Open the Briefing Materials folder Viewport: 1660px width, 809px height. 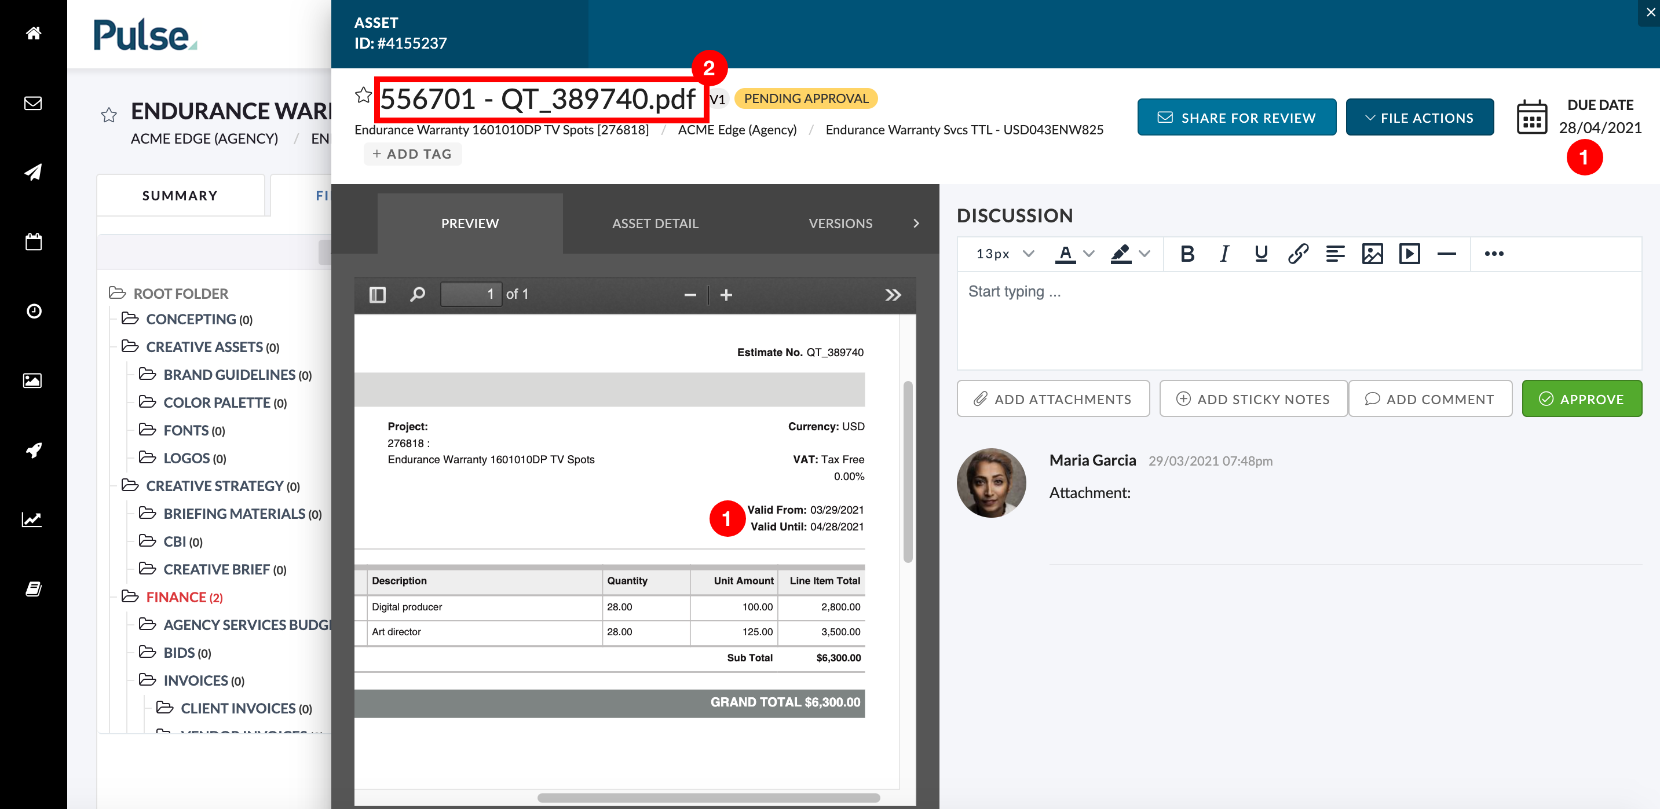[x=230, y=513]
